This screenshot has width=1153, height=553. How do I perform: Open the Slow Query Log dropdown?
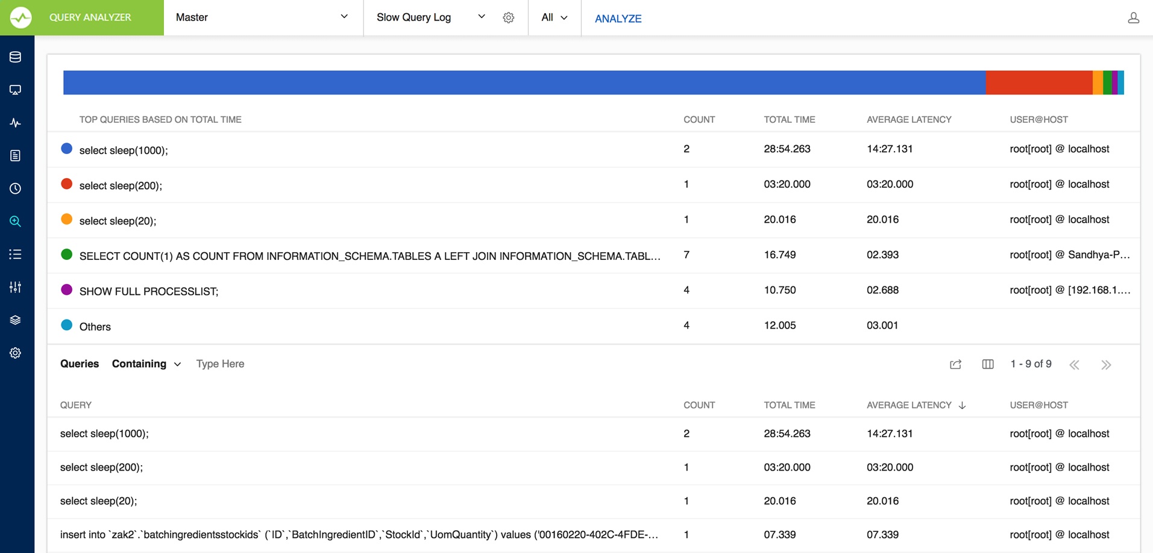pos(430,17)
